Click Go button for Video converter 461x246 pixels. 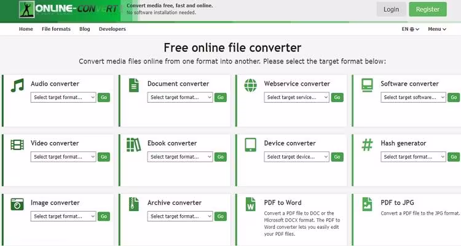104,157
